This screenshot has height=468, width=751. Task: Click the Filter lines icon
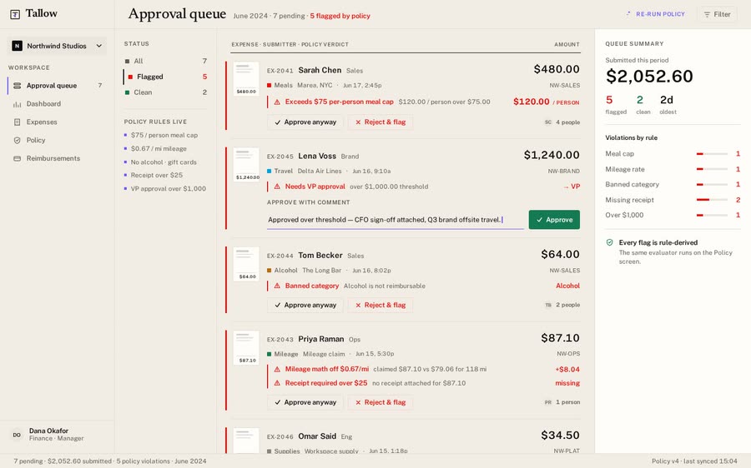(x=707, y=15)
